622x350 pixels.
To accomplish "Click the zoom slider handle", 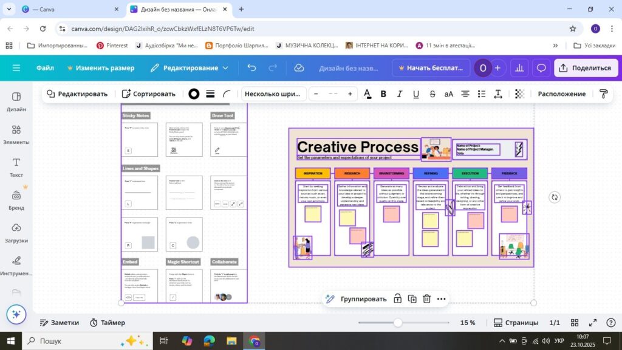I will 398,323.
